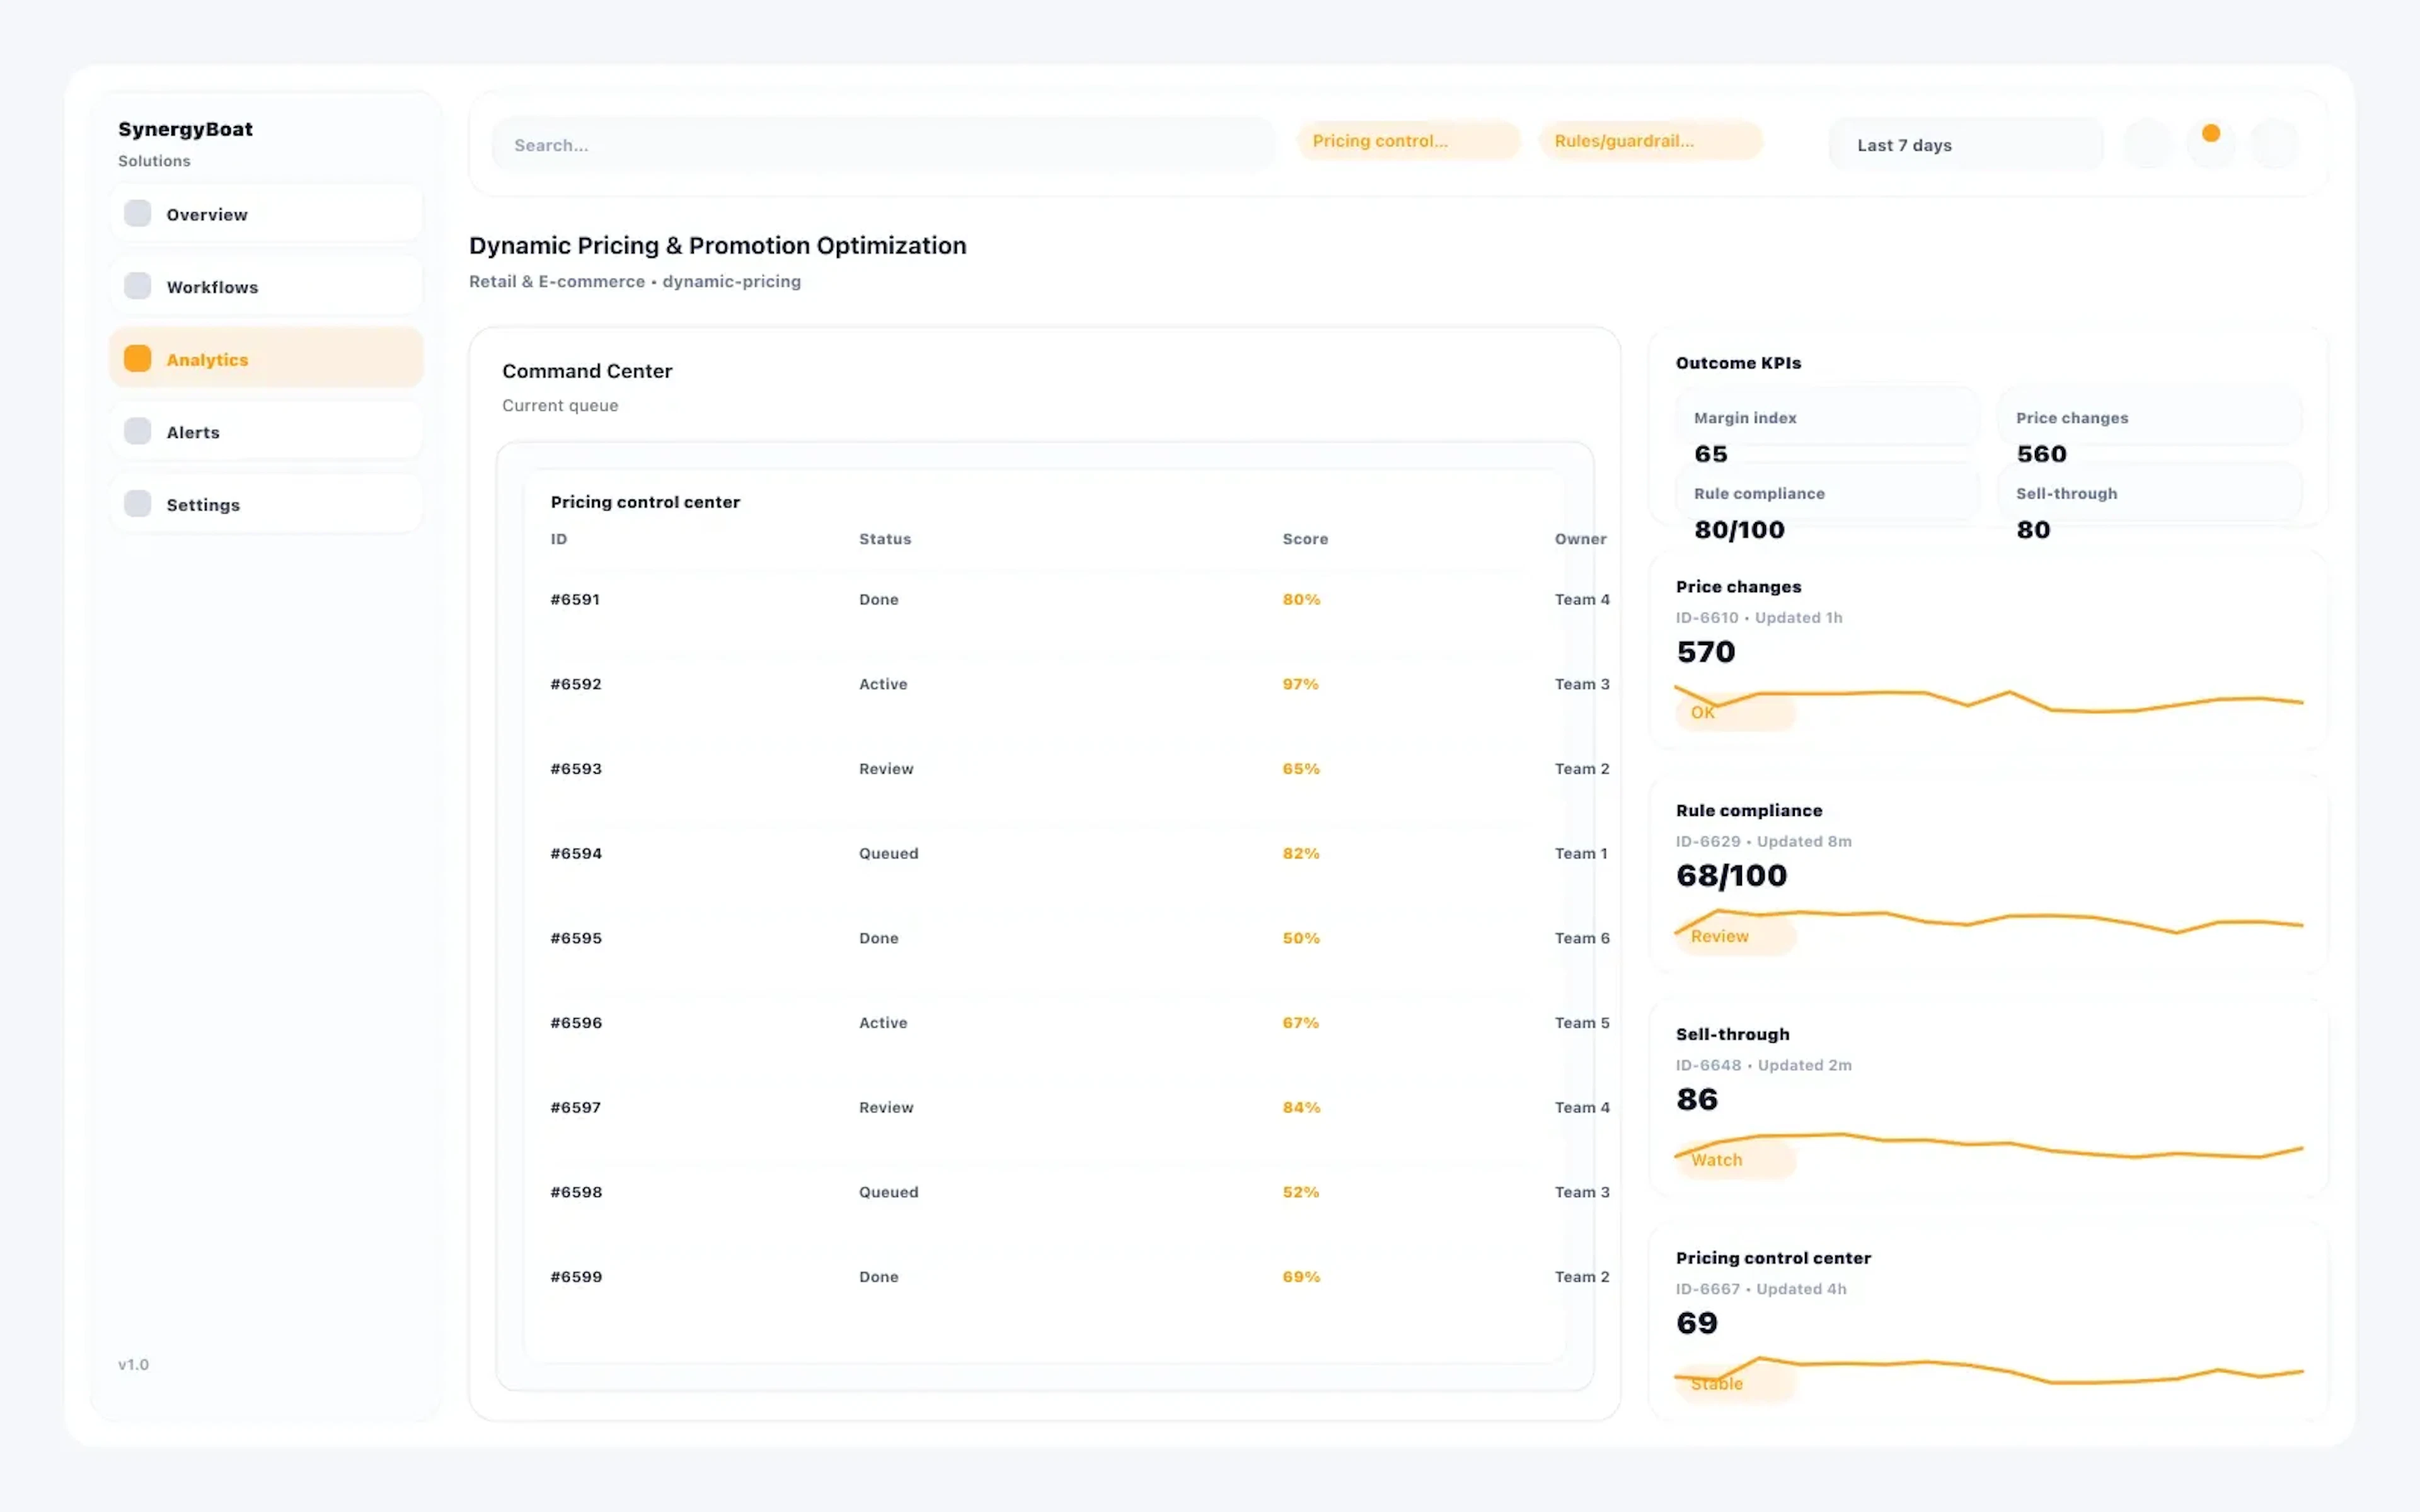Image resolution: width=2420 pixels, height=1512 pixels.
Task: Switch to the Analytics section
Action: click(x=207, y=359)
